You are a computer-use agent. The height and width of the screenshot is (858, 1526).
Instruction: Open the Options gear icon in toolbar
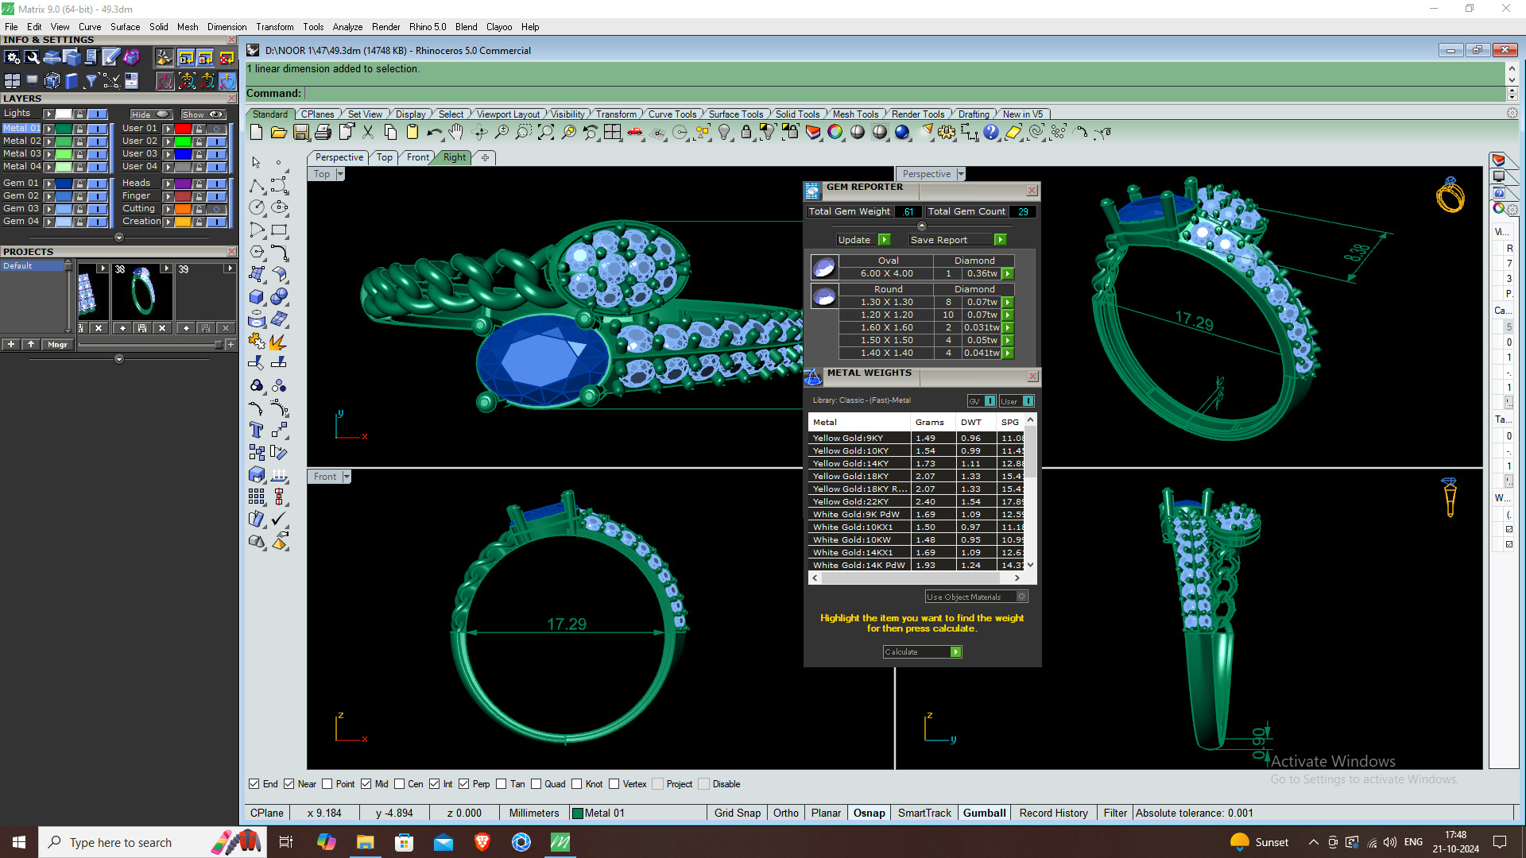tap(947, 133)
